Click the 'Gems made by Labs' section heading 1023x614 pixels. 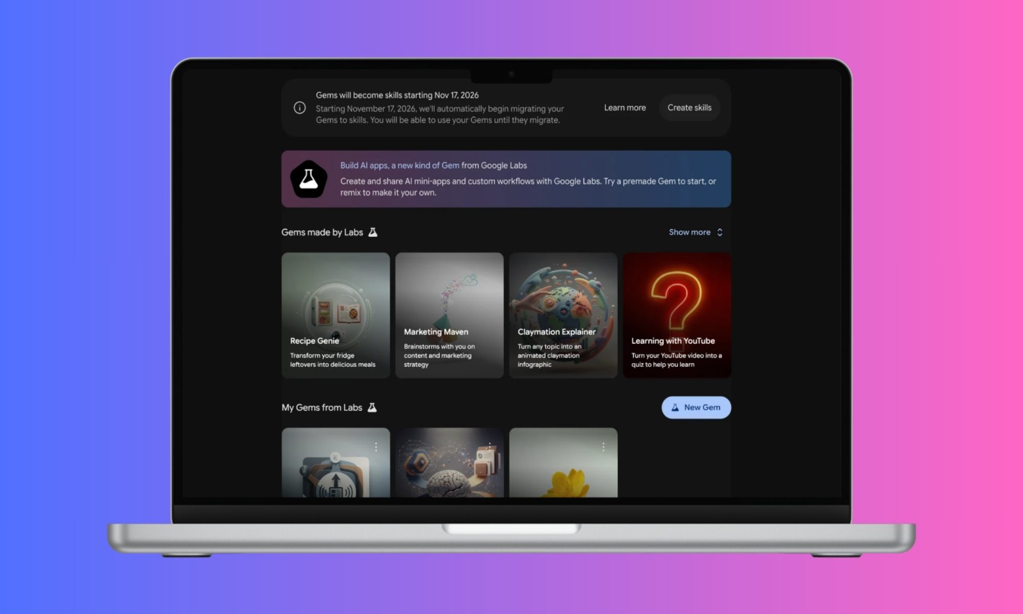coord(322,232)
